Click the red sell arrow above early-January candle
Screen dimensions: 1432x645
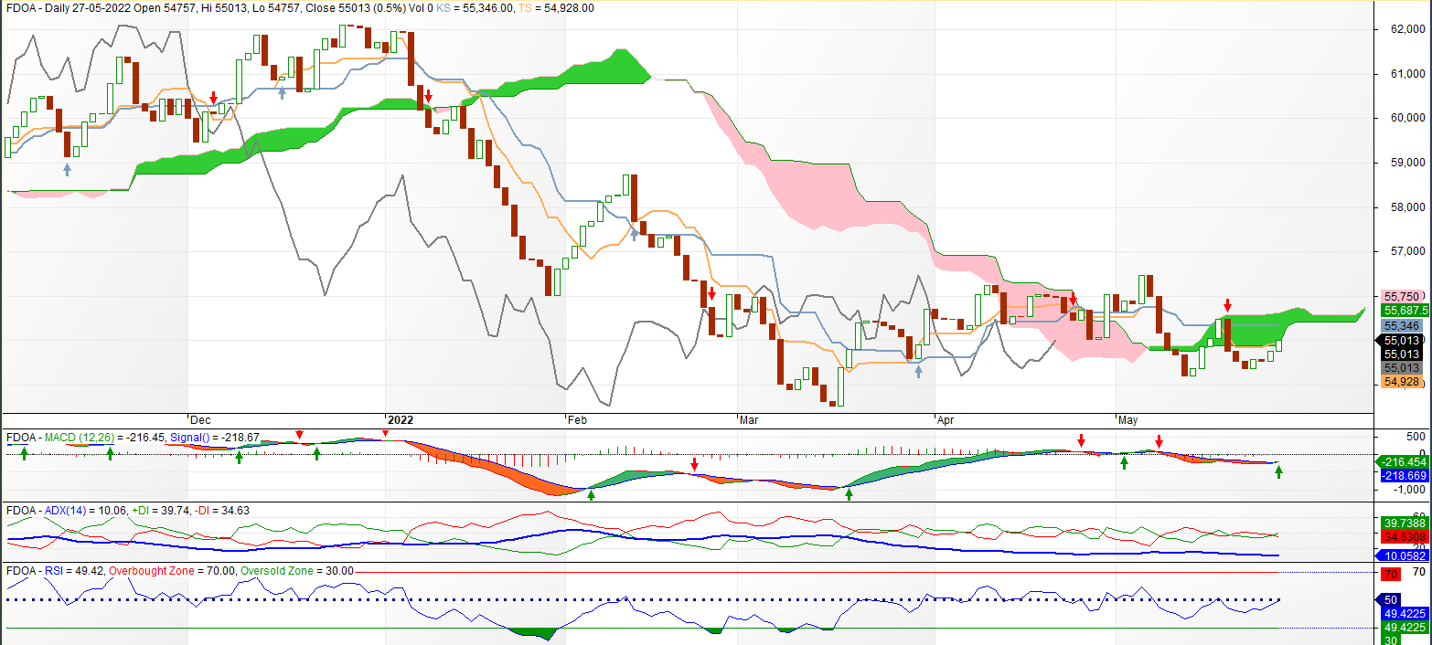click(x=428, y=95)
